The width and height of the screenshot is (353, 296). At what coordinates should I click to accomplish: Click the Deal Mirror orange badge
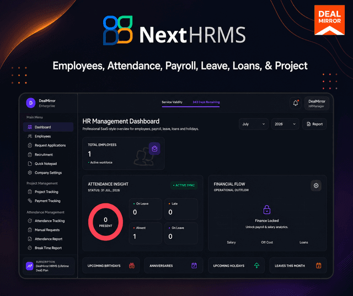(x=329, y=20)
